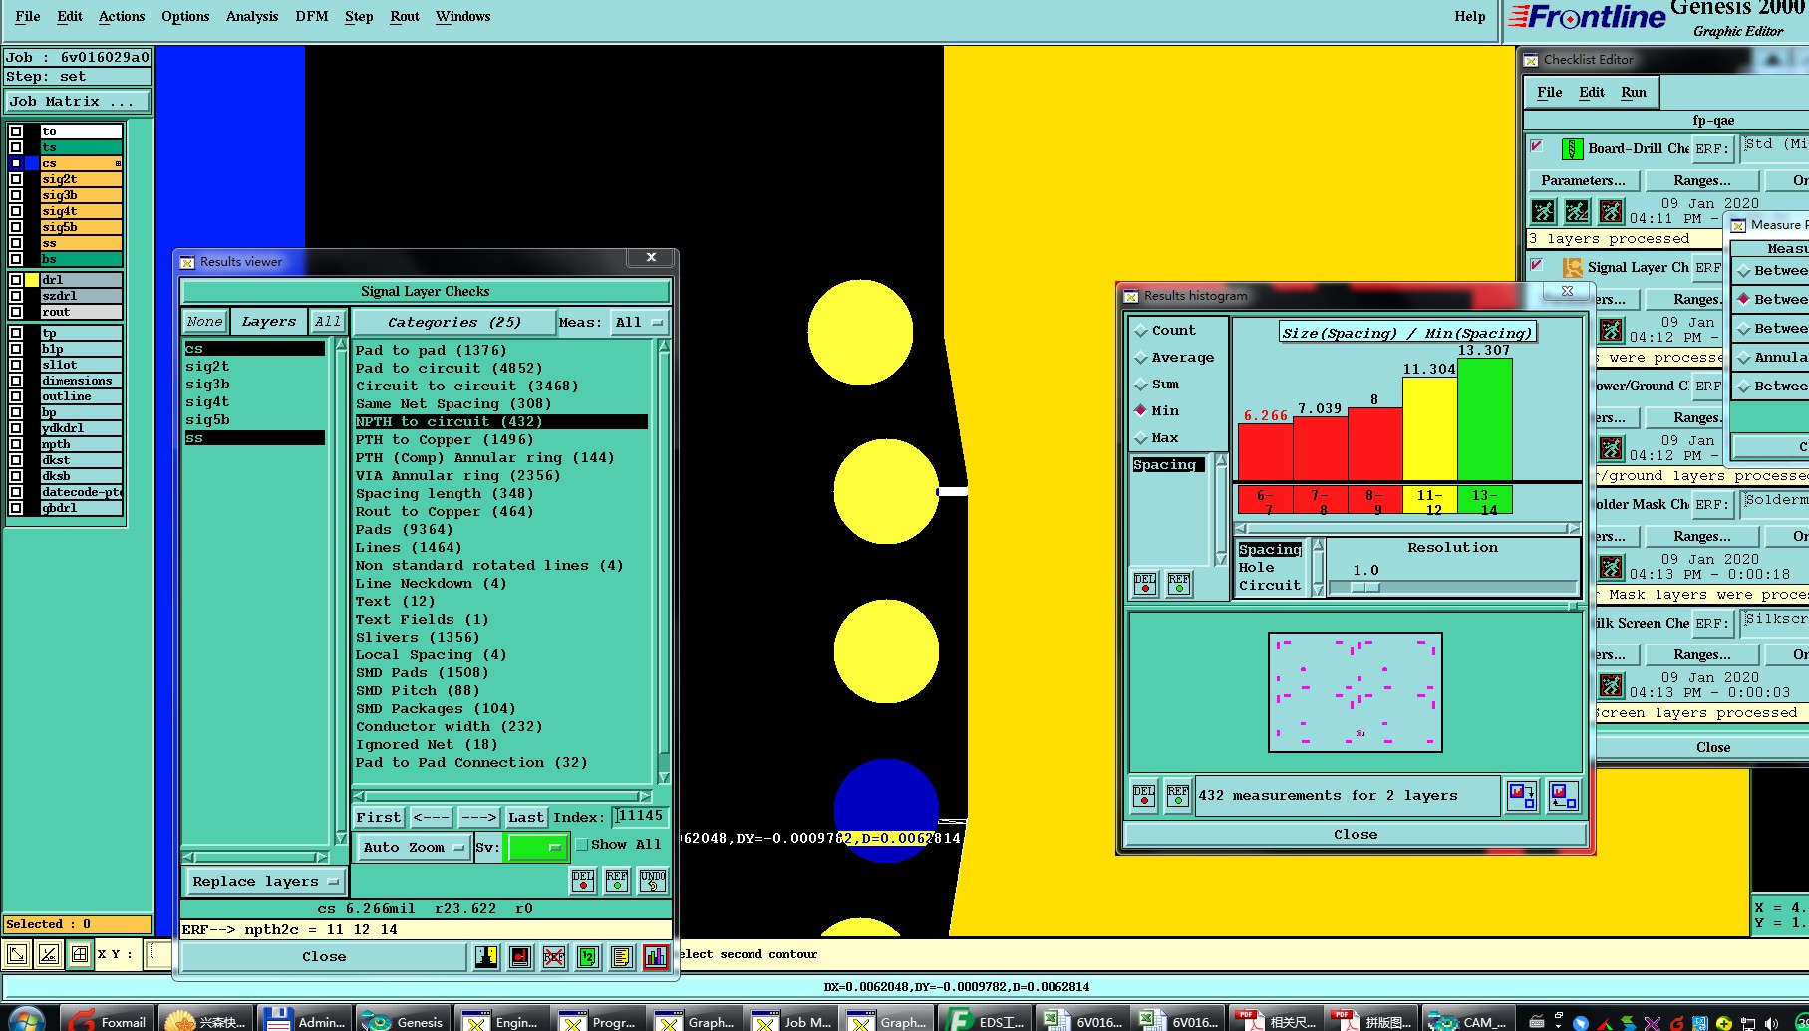Click Parameters button for Board-Drill Checks
Image resolution: width=1809 pixels, height=1031 pixels.
coord(1583,181)
